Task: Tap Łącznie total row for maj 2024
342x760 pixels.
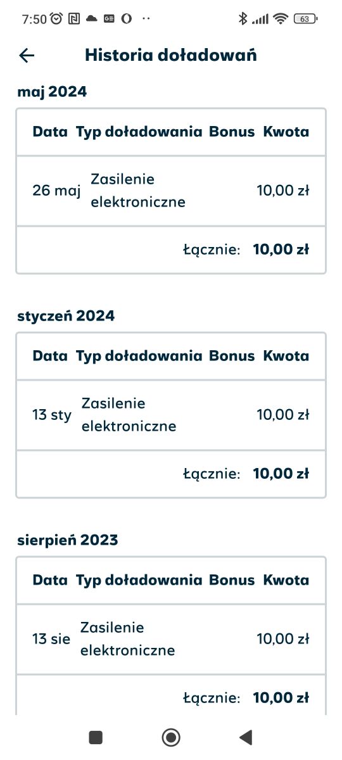Action: coord(171,250)
